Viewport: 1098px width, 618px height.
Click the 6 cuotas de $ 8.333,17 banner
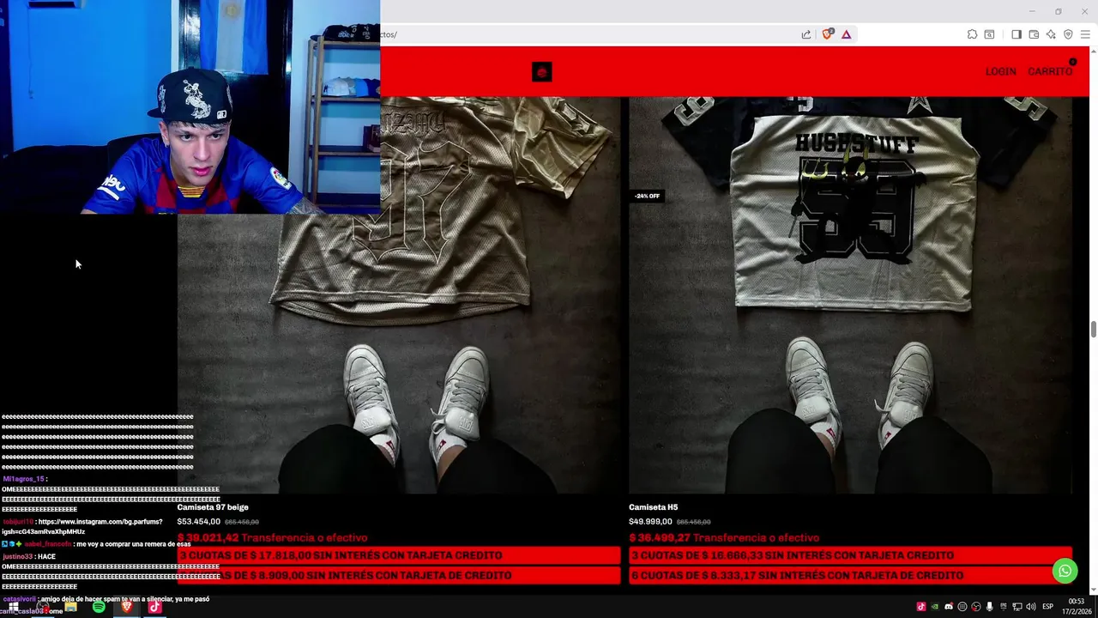[x=850, y=575]
